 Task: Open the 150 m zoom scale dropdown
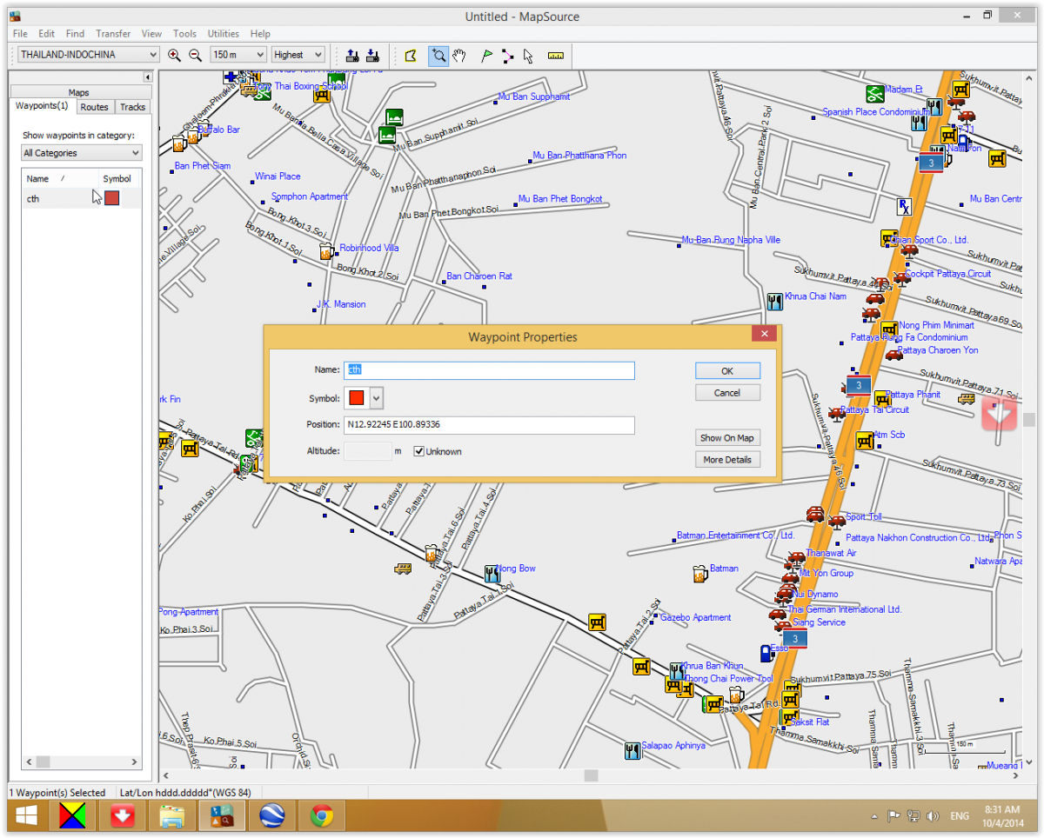(x=238, y=55)
